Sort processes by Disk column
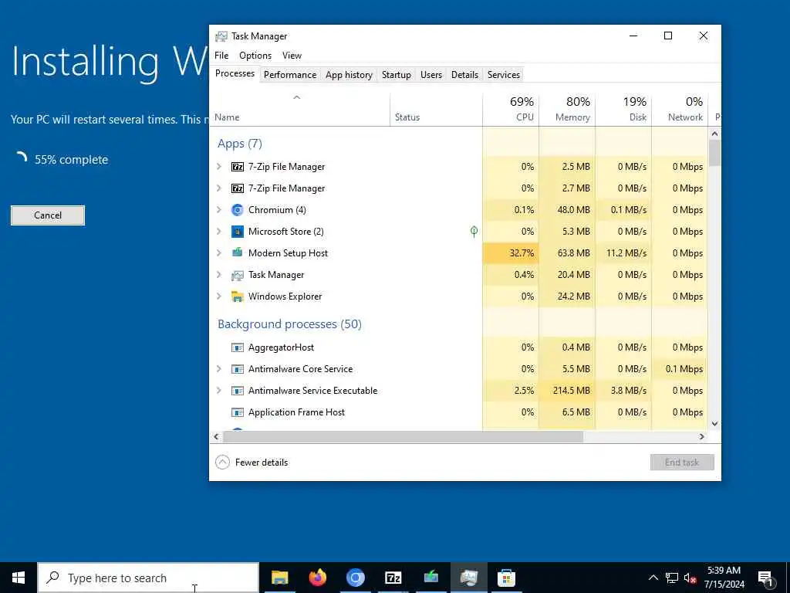 [623, 109]
